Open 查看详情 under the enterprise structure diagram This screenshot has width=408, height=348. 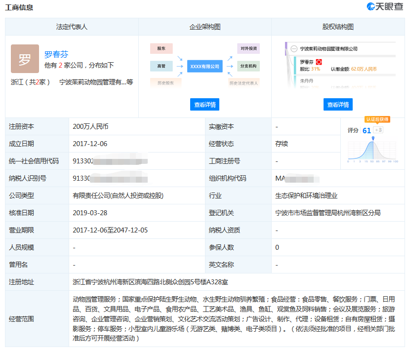[x=204, y=105]
